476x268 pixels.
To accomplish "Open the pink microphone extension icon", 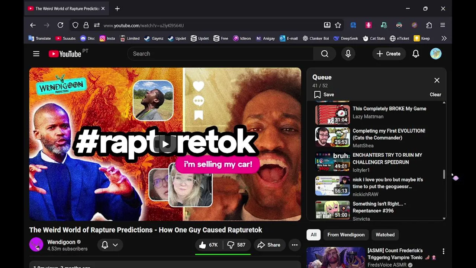I will pos(369,25).
